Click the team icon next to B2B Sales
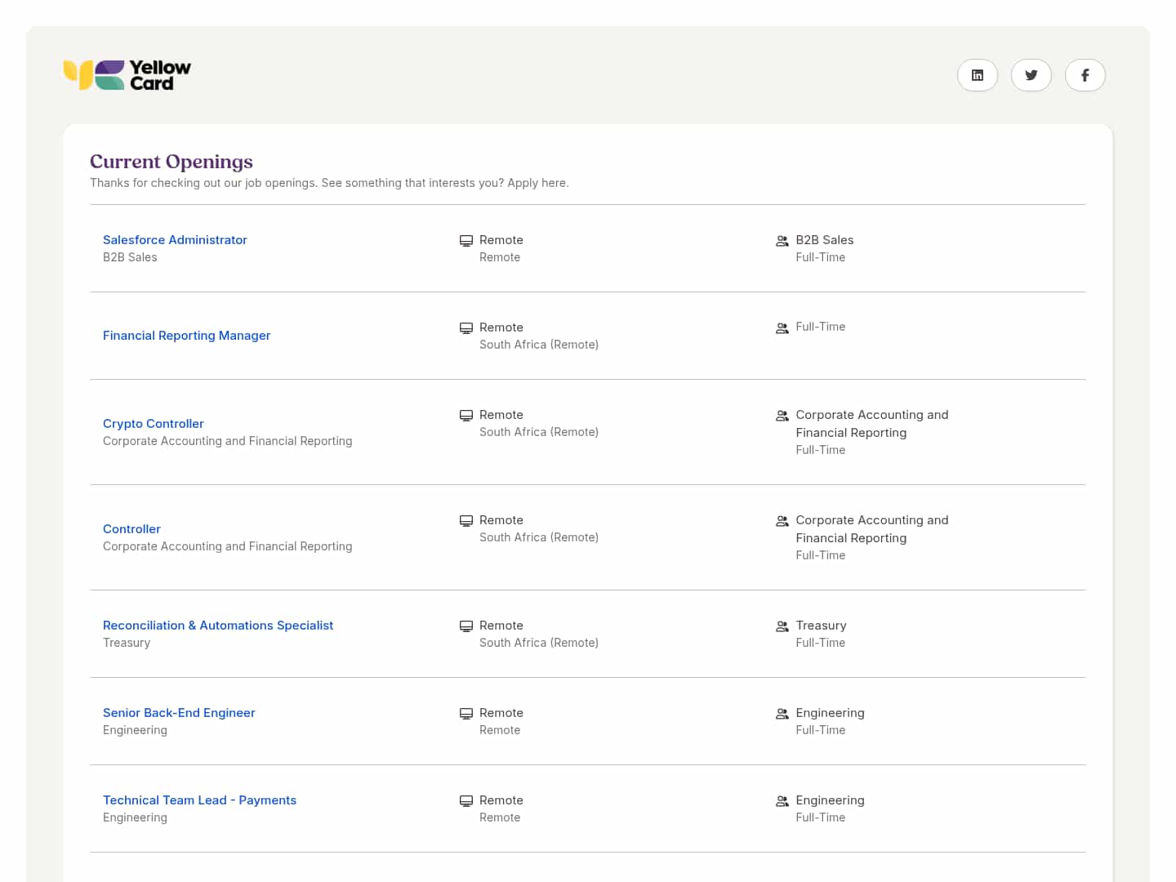Image resolution: width=1176 pixels, height=882 pixels. [782, 241]
